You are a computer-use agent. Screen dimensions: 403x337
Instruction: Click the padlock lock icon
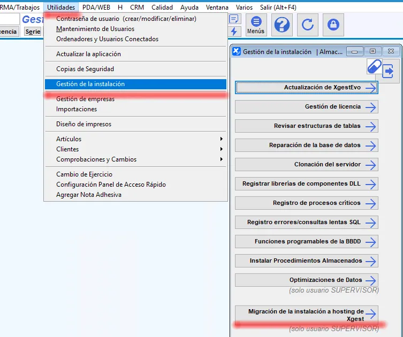[x=333, y=25]
